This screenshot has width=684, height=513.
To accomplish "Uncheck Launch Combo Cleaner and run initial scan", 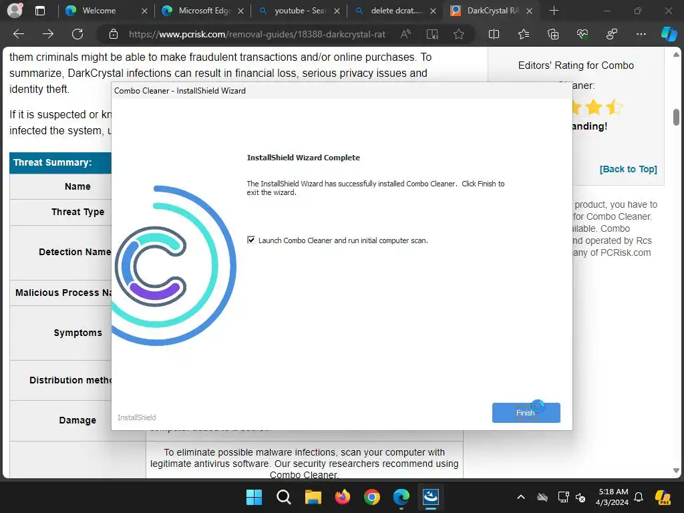I will click(x=251, y=240).
